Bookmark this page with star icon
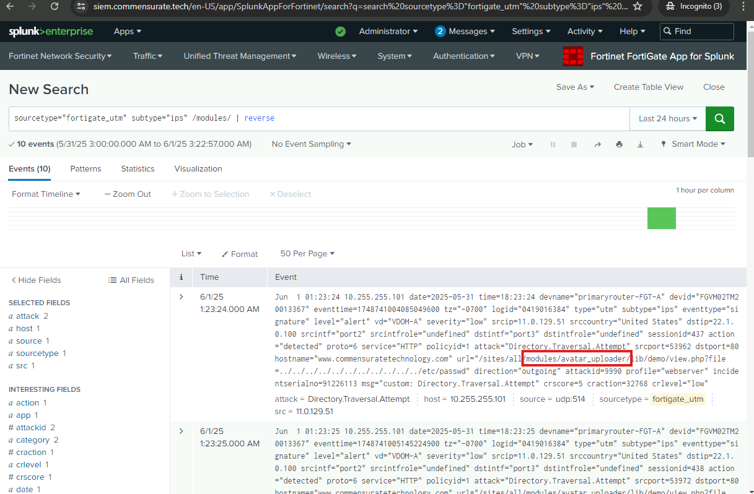The width and height of the screenshot is (754, 494). coord(638,6)
